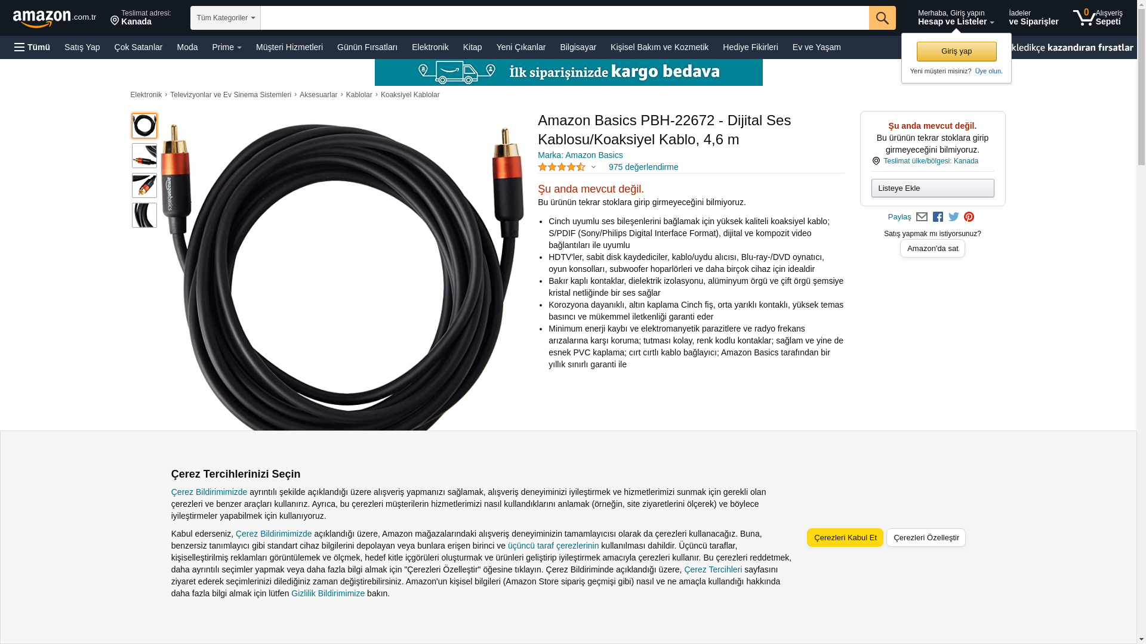Open Hesap ve Listeler dropdown
The image size is (1146, 644).
pyautogui.click(x=956, y=17)
